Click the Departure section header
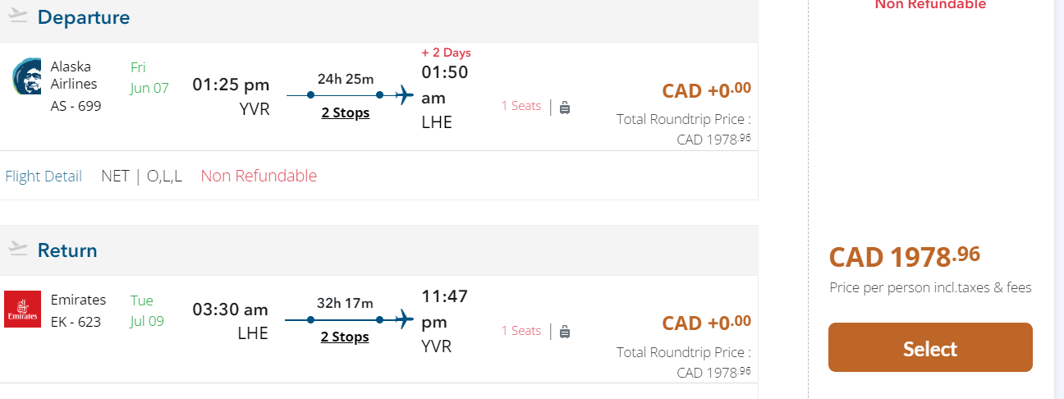Image resolution: width=1064 pixels, height=399 pixels. click(83, 16)
